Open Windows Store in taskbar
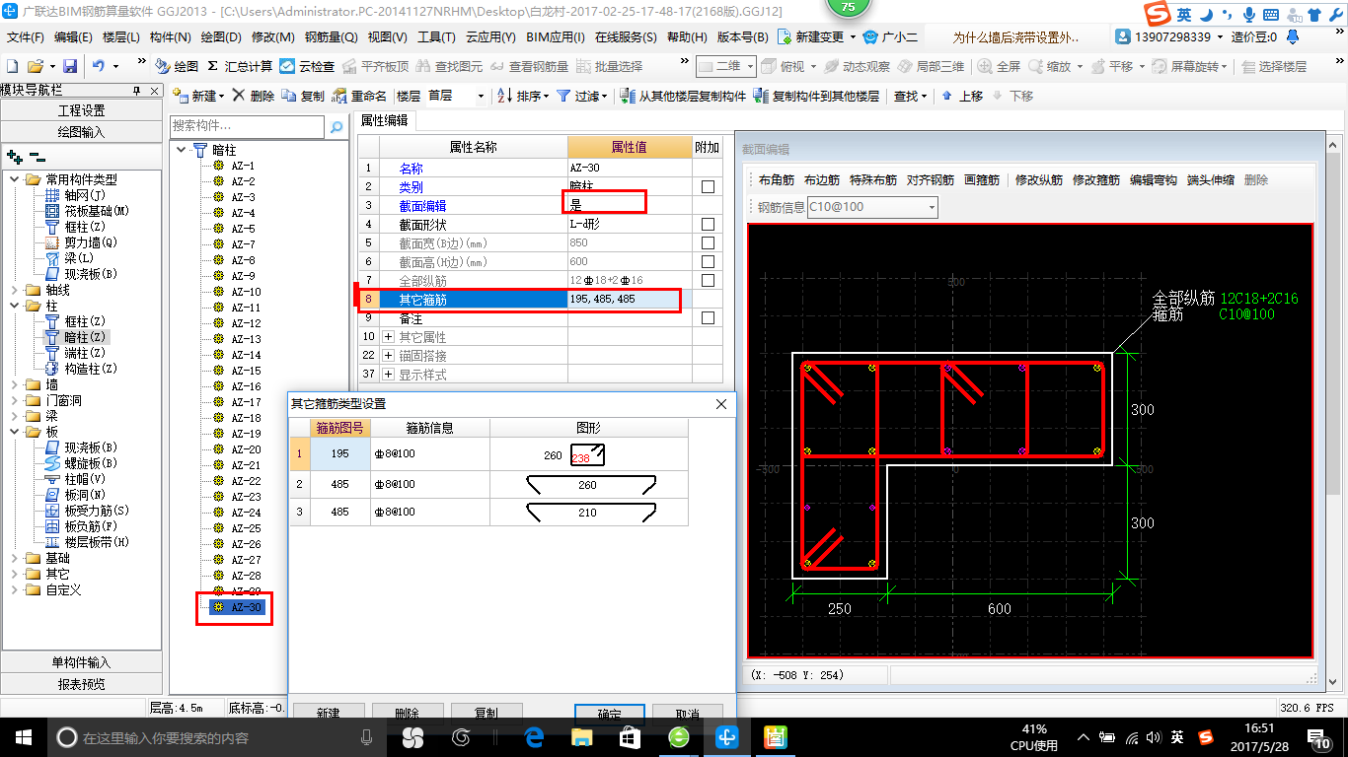 coord(631,736)
